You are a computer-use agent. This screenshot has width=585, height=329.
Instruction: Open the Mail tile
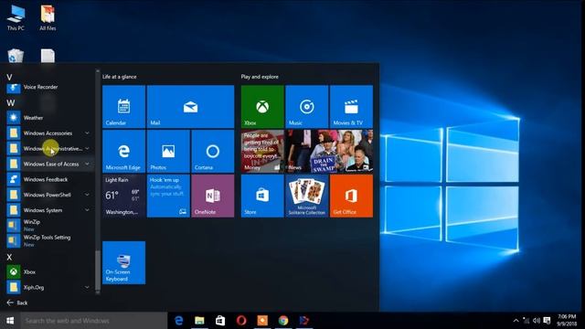[x=191, y=107]
